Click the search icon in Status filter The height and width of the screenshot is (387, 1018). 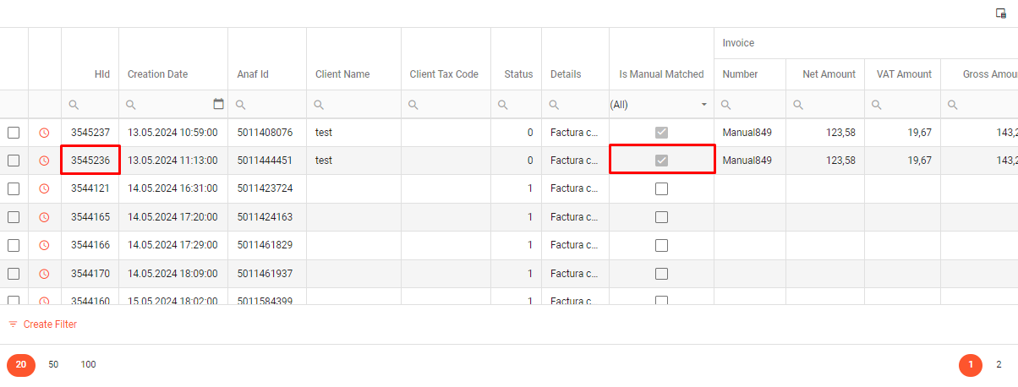point(503,105)
